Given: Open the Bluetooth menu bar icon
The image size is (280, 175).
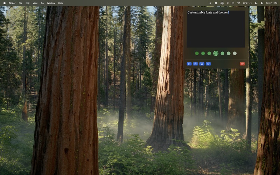Looking at the screenshot, I should [227, 3].
